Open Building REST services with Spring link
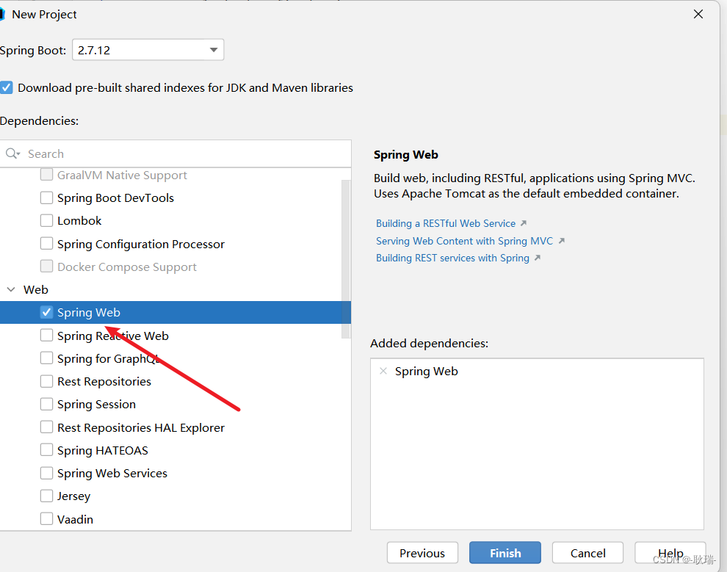The height and width of the screenshot is (572, 727). pyautogui.click(x=452, y=258)
